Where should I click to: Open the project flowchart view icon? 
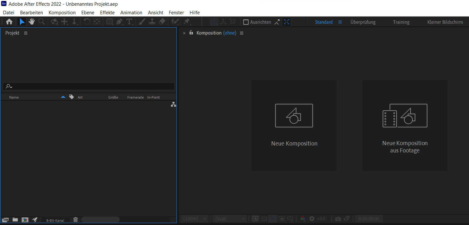pyautogui.click(x=173, y=104)
